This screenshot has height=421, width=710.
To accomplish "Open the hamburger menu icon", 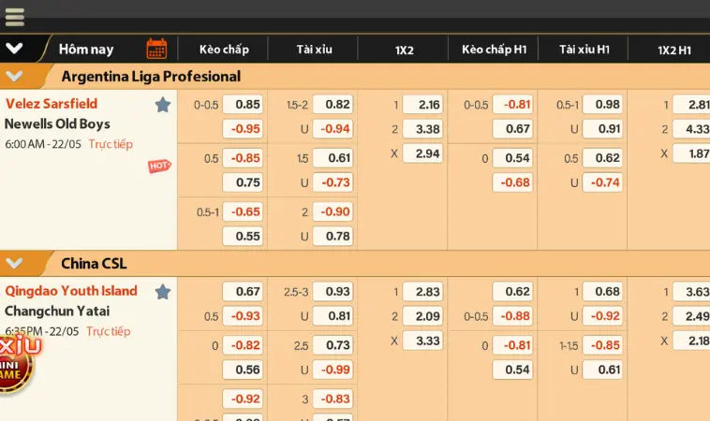I will coord(15,17).
